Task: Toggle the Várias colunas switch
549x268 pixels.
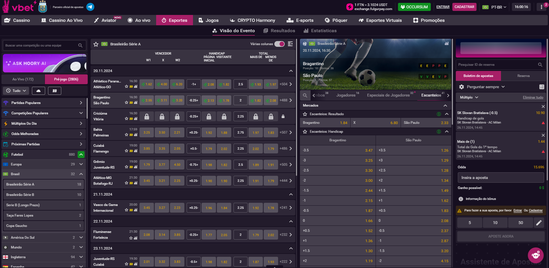Action: coord(279,44)
